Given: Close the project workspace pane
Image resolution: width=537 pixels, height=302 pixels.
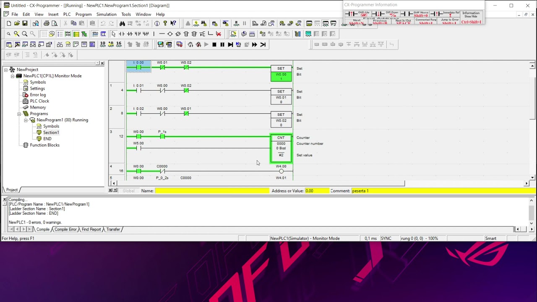Looking at the screenshot, I should click(x=102, y=63).
